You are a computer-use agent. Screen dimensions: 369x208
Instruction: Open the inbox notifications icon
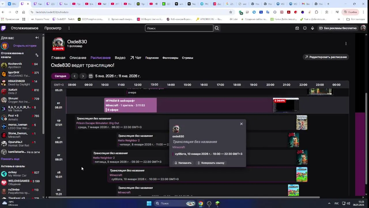[297, 28]
